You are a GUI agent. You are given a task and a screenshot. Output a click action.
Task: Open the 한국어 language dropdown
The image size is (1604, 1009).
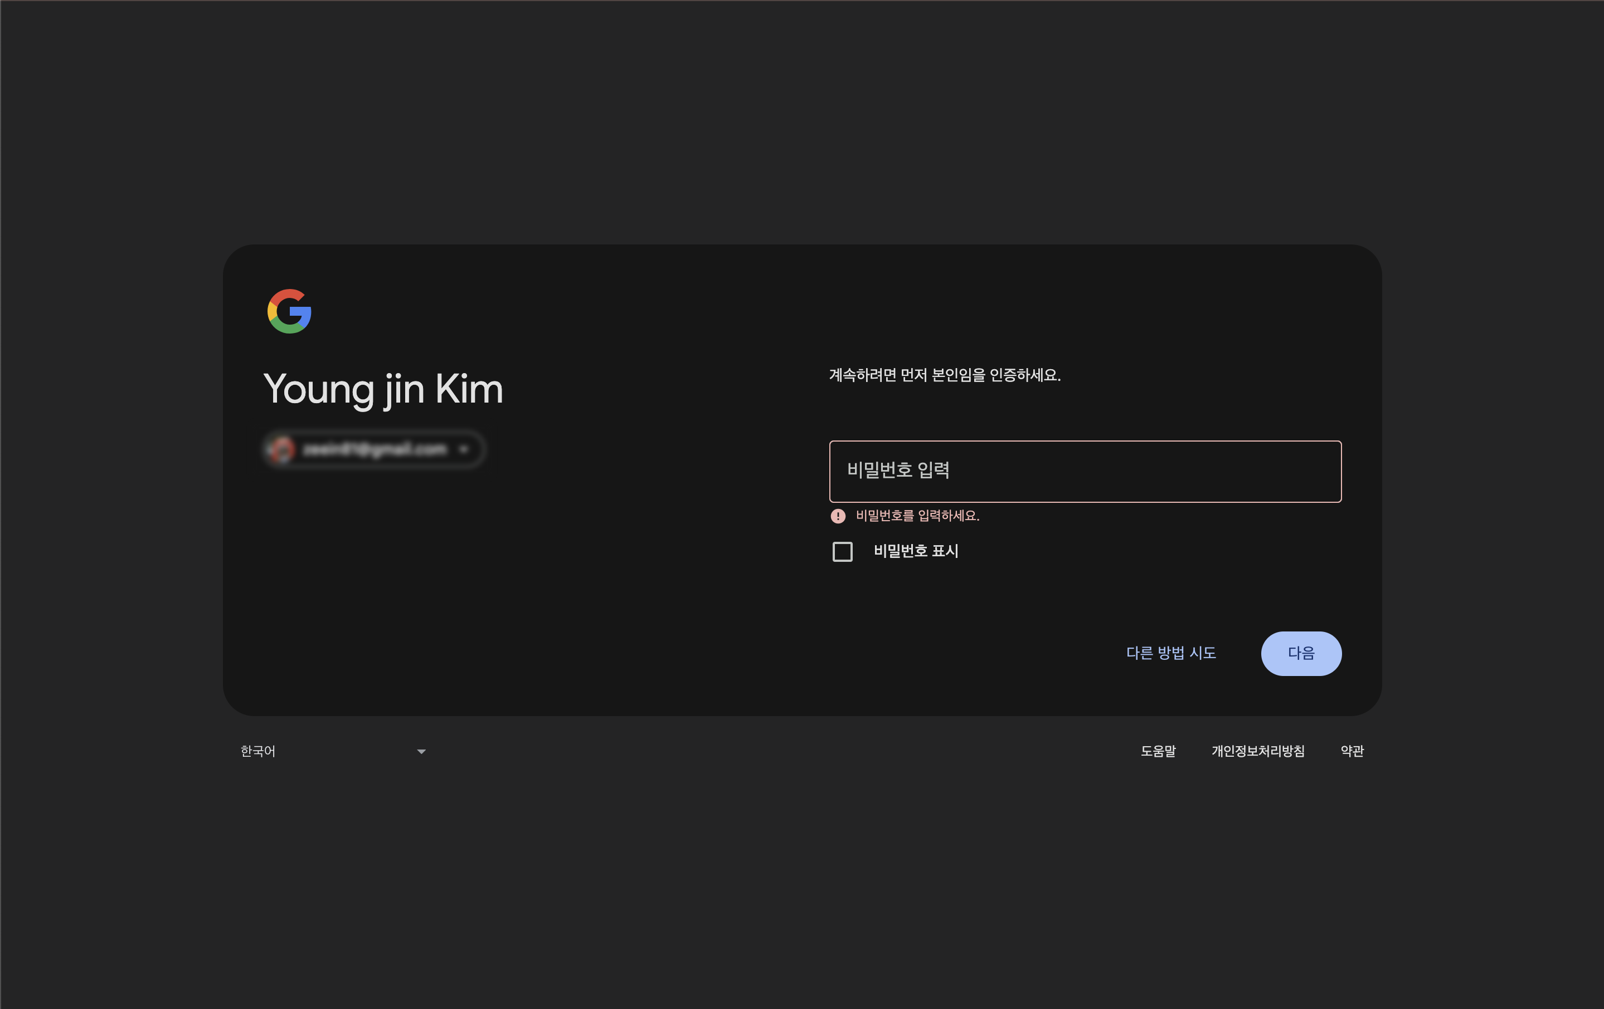click(333, 751)
